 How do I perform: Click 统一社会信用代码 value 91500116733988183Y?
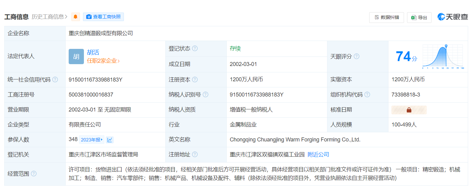click(96, 80)
